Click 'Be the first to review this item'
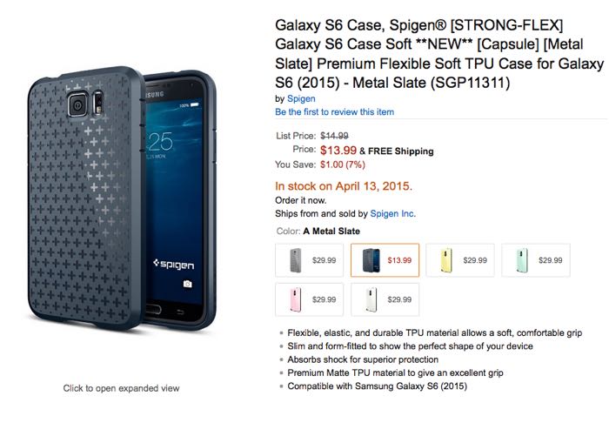The height and width of the screenshot is (423, 609). click(335, 111)
